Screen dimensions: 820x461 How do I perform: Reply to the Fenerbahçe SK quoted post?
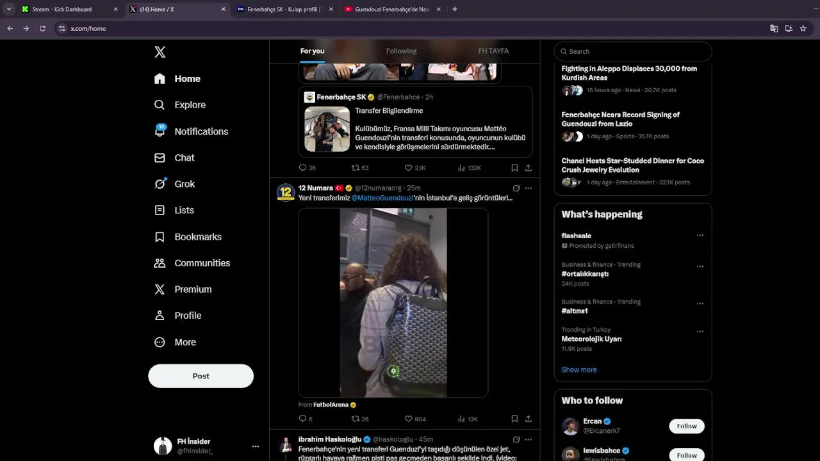307,168
